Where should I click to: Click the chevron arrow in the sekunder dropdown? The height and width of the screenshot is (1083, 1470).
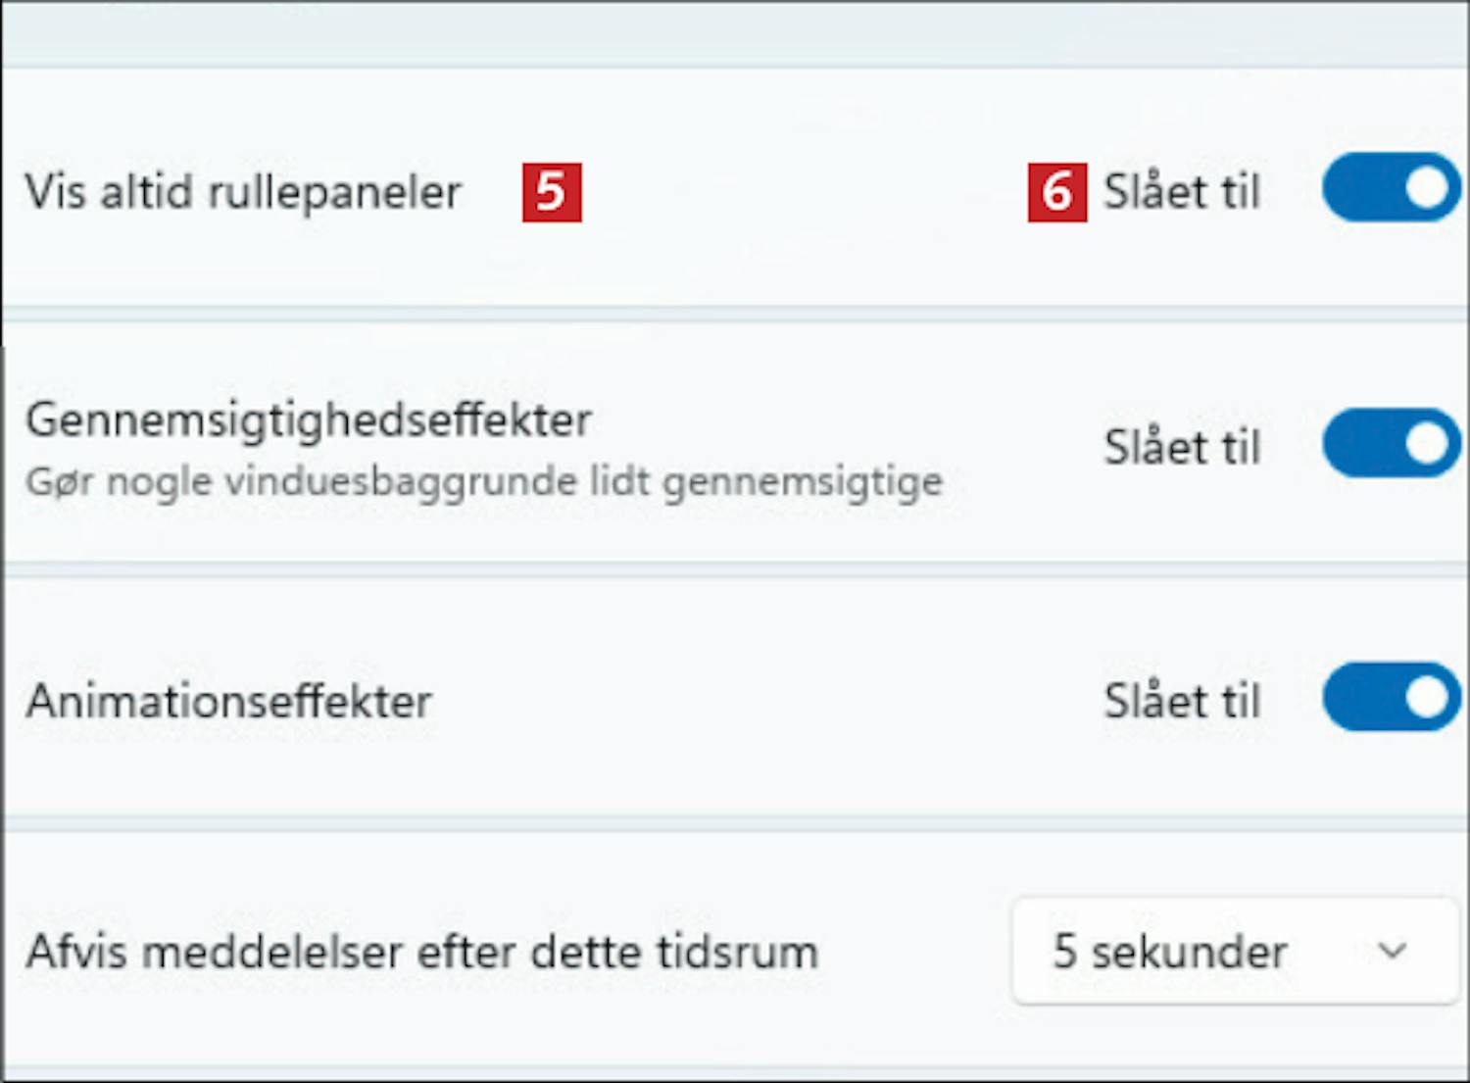[x=1392, y=950]
